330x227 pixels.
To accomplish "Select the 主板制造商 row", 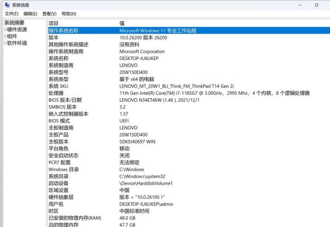I will point(189,128).
